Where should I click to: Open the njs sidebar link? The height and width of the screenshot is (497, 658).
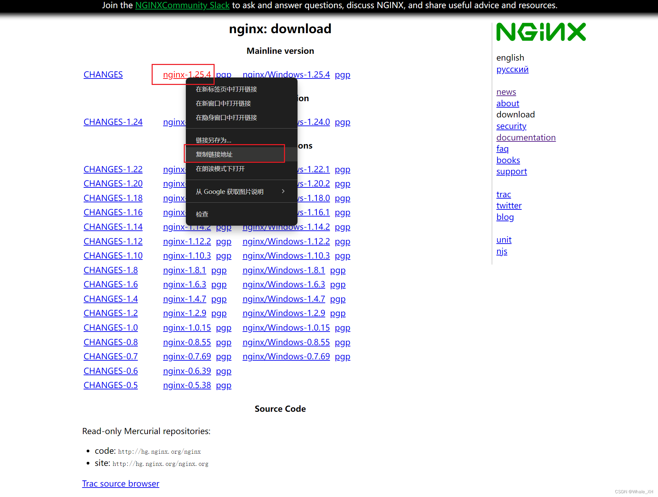(502, 251)
